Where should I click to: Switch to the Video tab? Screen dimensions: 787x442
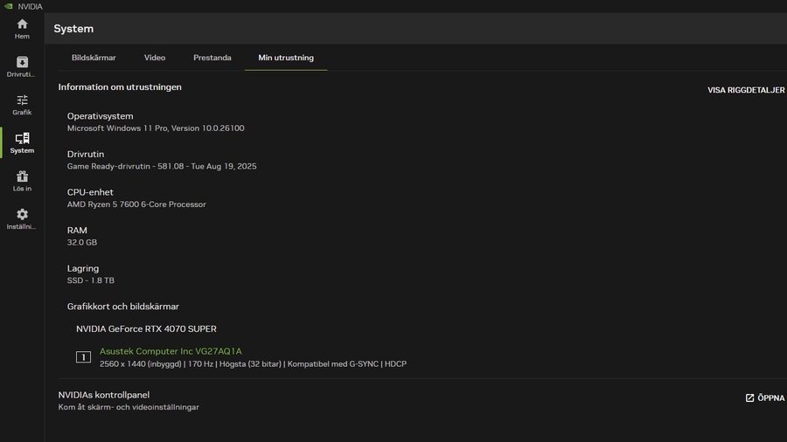click(155, 58)
